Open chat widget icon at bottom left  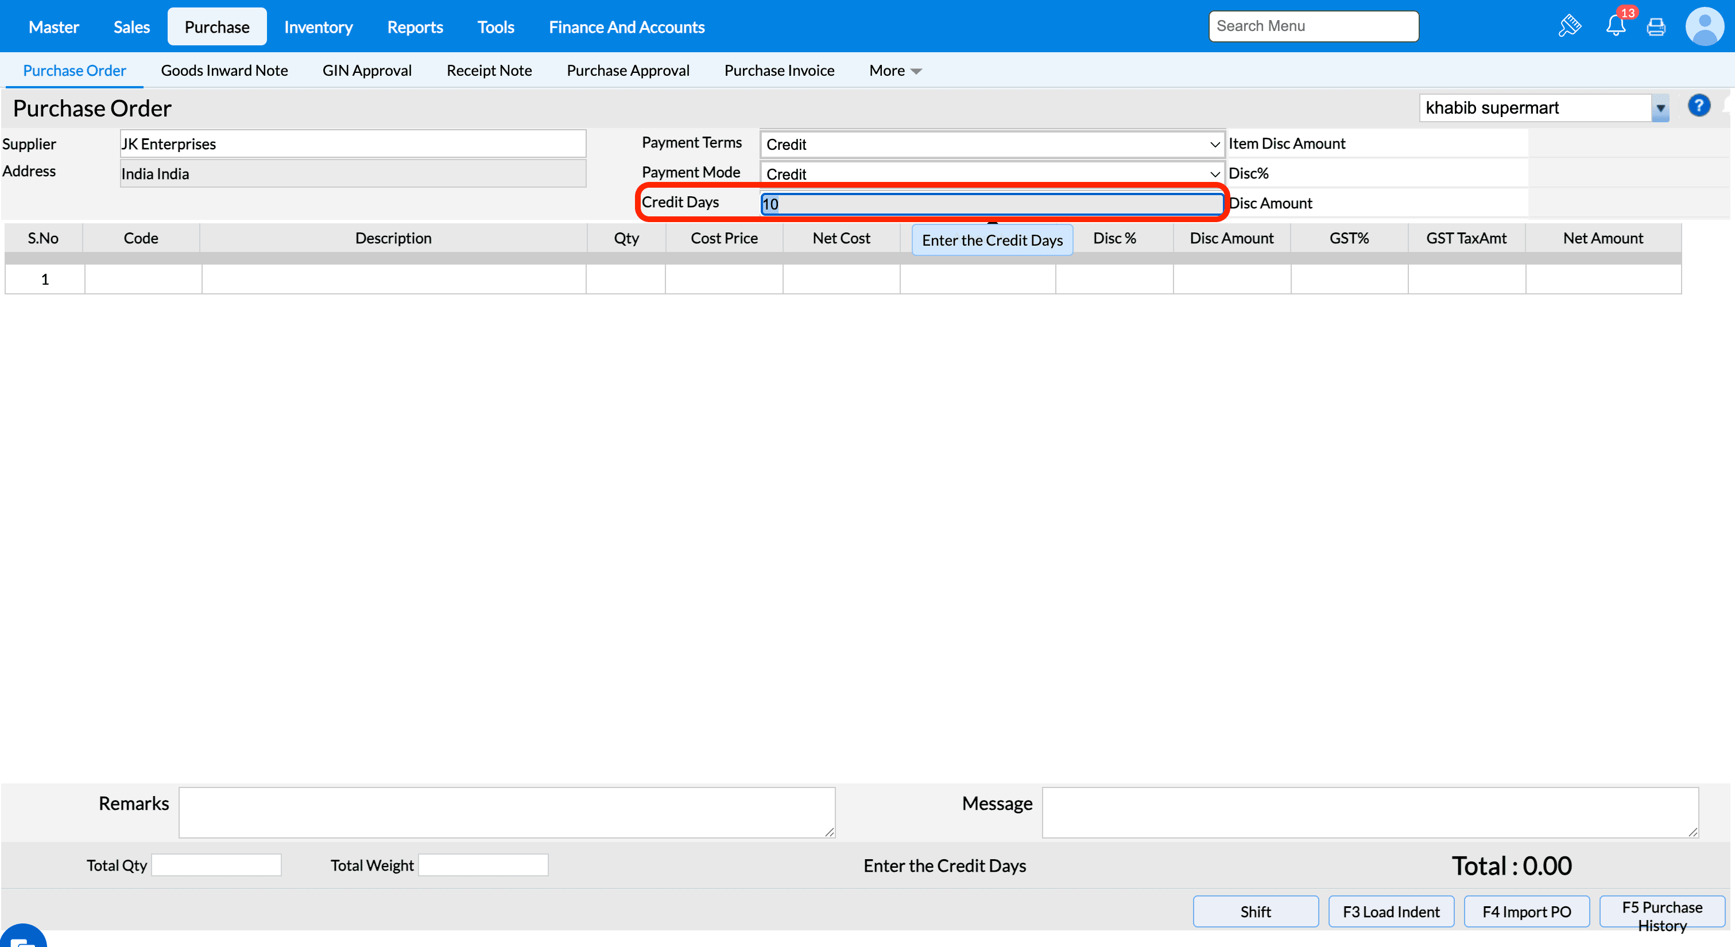tap(22, 939)
